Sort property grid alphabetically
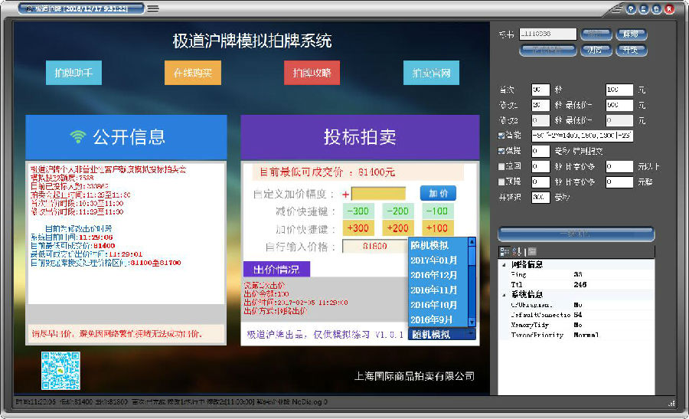The height and width of the screenshot is (419, 689). click(x=518, y=251)
